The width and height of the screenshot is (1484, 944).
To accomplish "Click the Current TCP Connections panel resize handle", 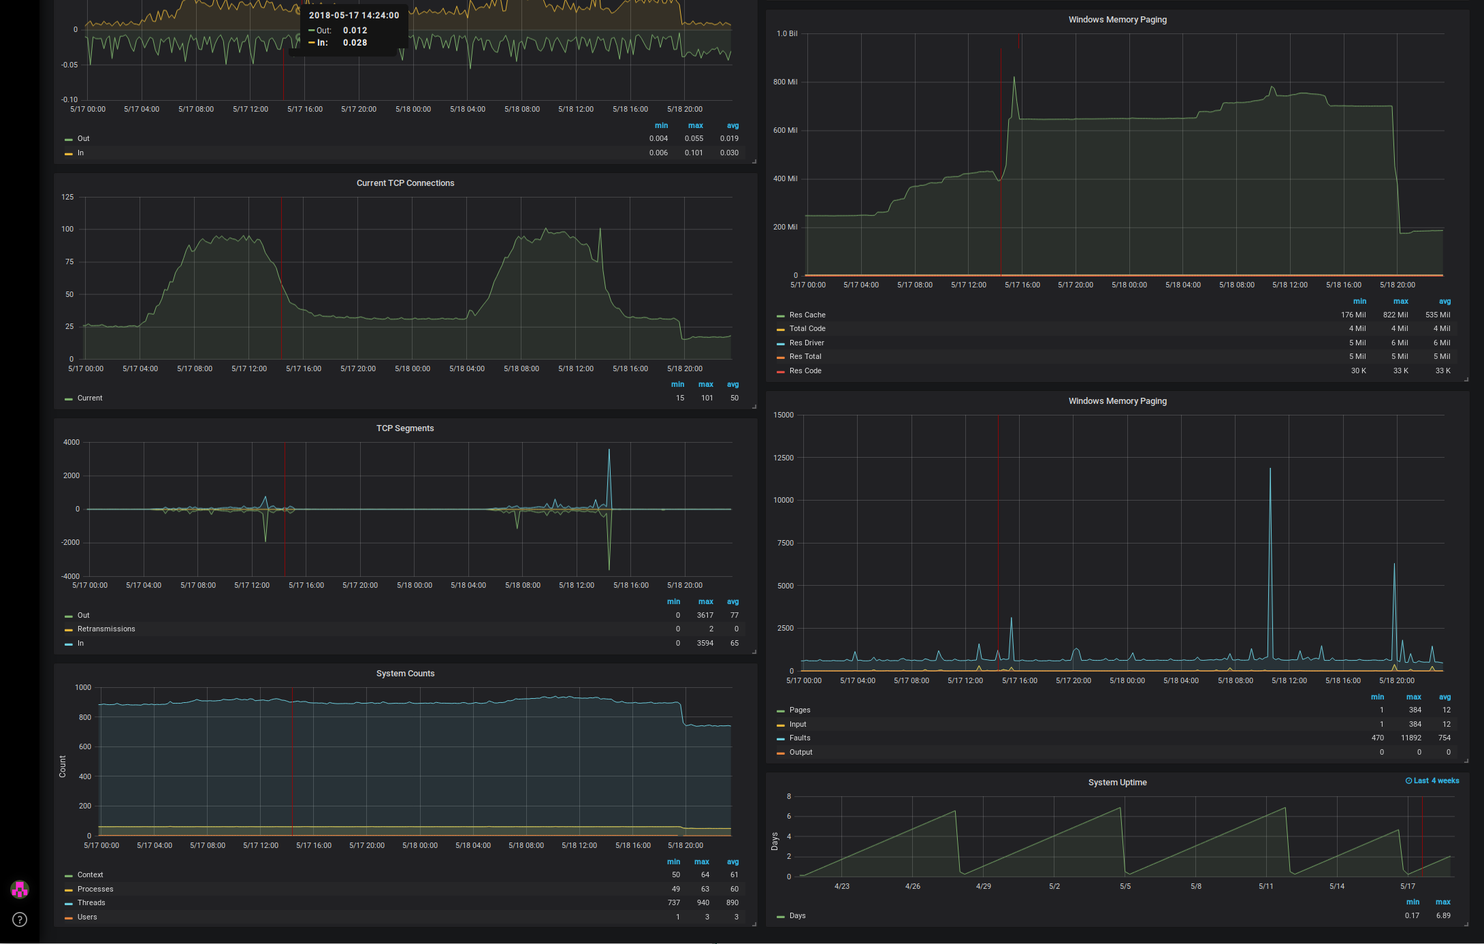I will [x=754, y=407].
